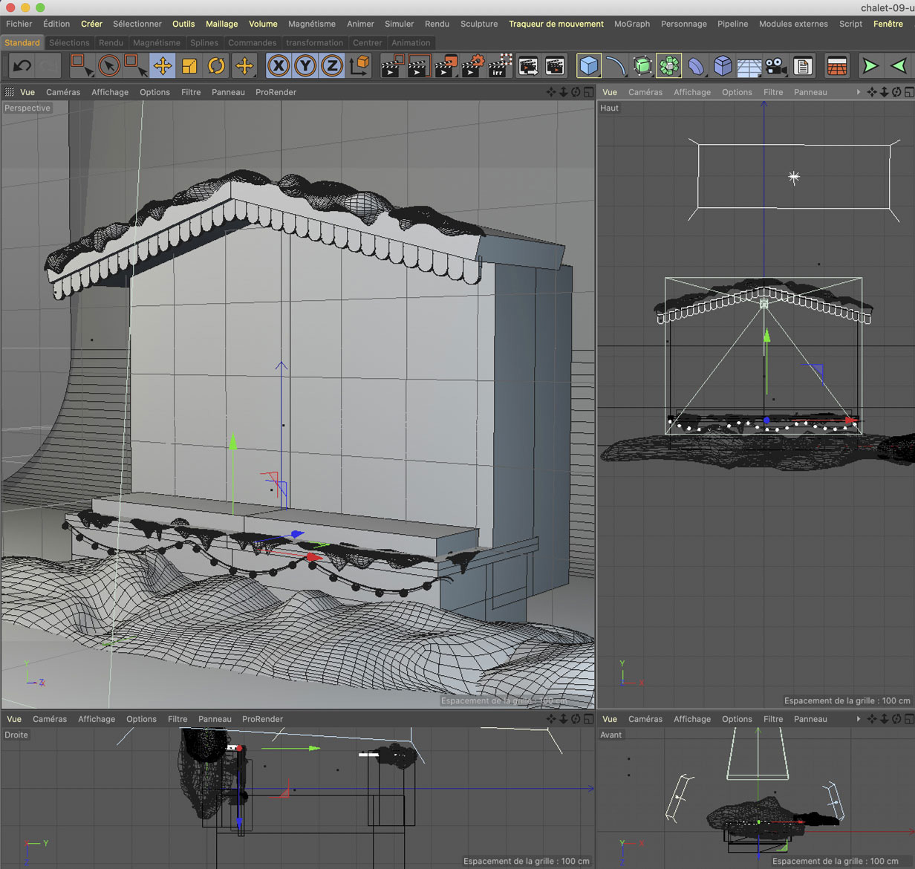Image resolution: width=915 pixels, height=869 pixels.
Task: Open Affichage menu in Haut viewport
Action: 692,92
